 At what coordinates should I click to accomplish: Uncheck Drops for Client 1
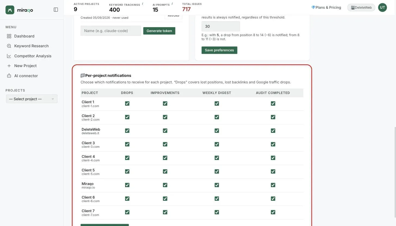(x=127, y=103)
